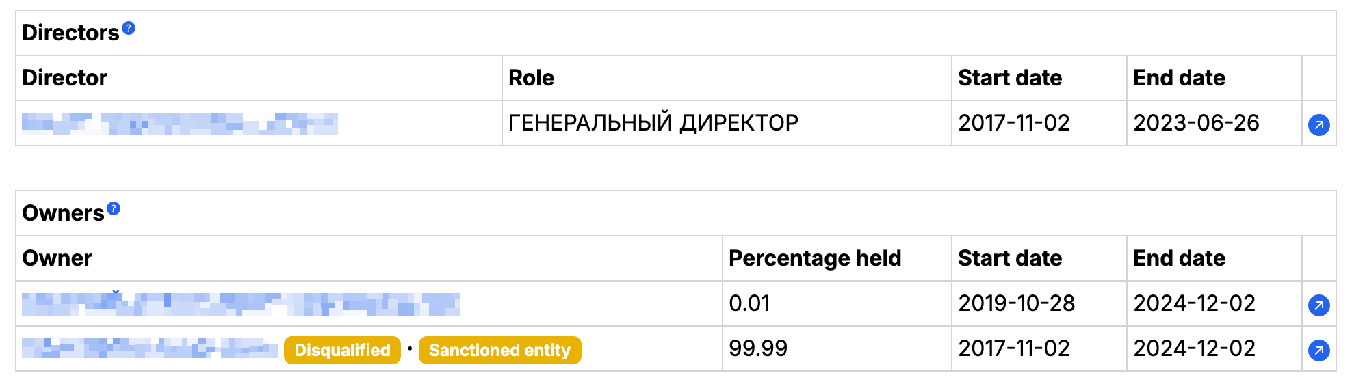Open the director row arrow link icon

1318,125
